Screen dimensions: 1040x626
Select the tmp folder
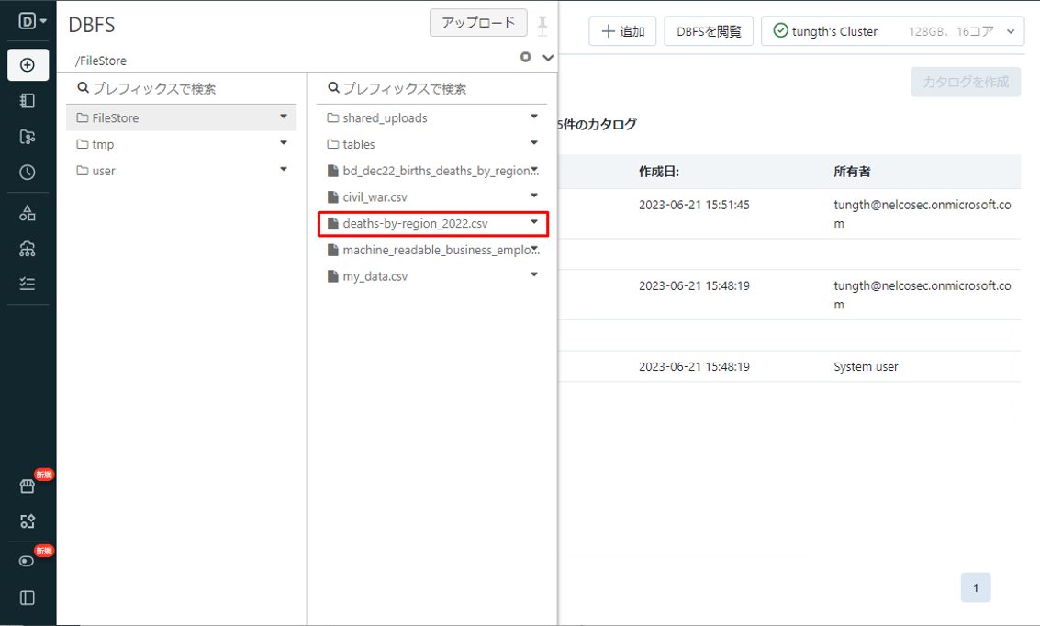pos(181,144)
